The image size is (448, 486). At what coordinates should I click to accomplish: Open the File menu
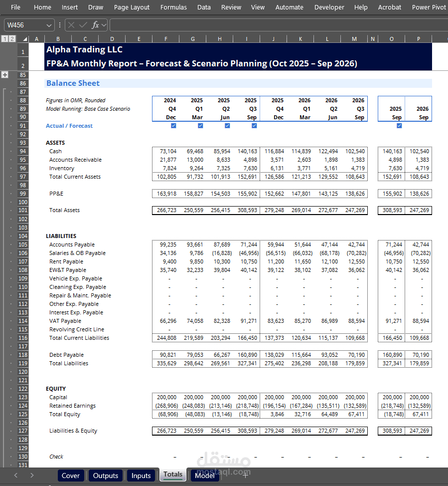click(x=15, y=7)
